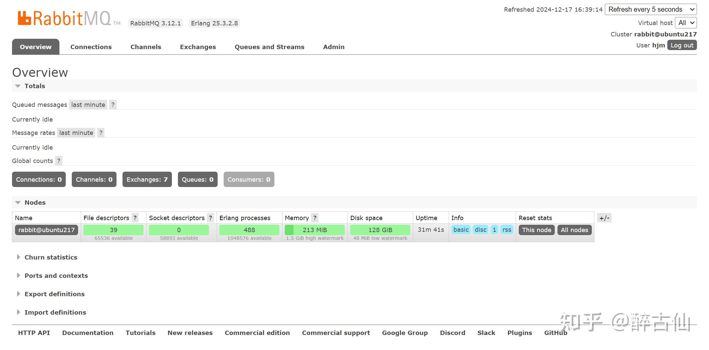Click the disc info tag

click(x=481, y=230)
